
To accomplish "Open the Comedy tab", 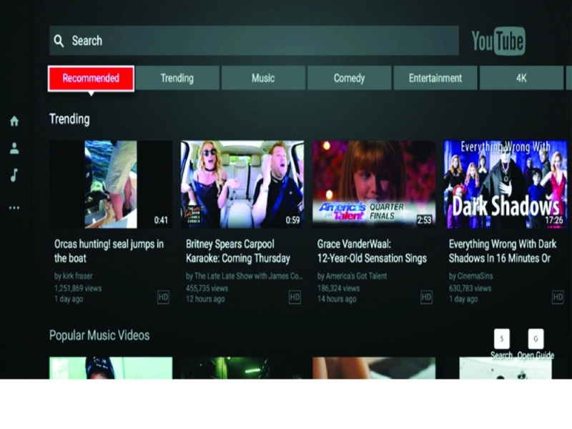I will pyautogui.click(x=349, y=78).
